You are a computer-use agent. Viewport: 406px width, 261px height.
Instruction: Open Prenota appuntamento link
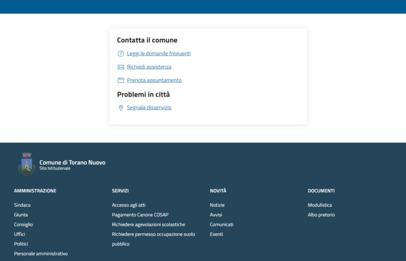pyautogui.click(x=154, y=80)
